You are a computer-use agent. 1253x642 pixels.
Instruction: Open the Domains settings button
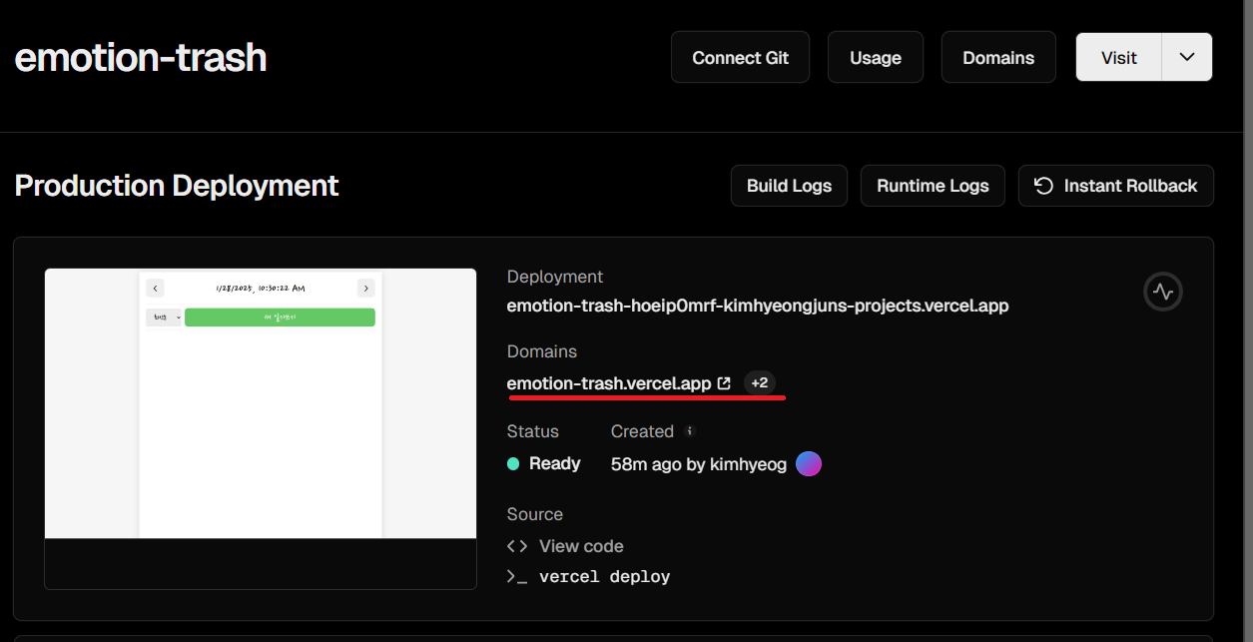pos(998,57)
